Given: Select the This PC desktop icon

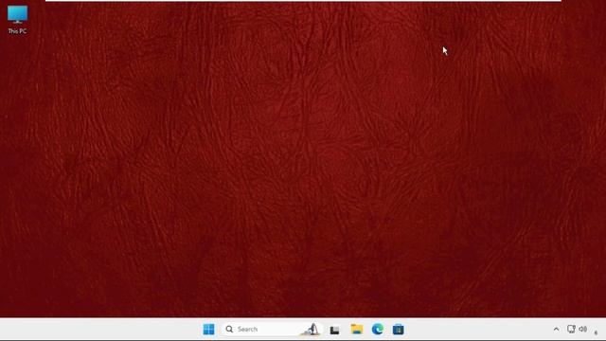Looking at the screenshot, I should 17,19.
